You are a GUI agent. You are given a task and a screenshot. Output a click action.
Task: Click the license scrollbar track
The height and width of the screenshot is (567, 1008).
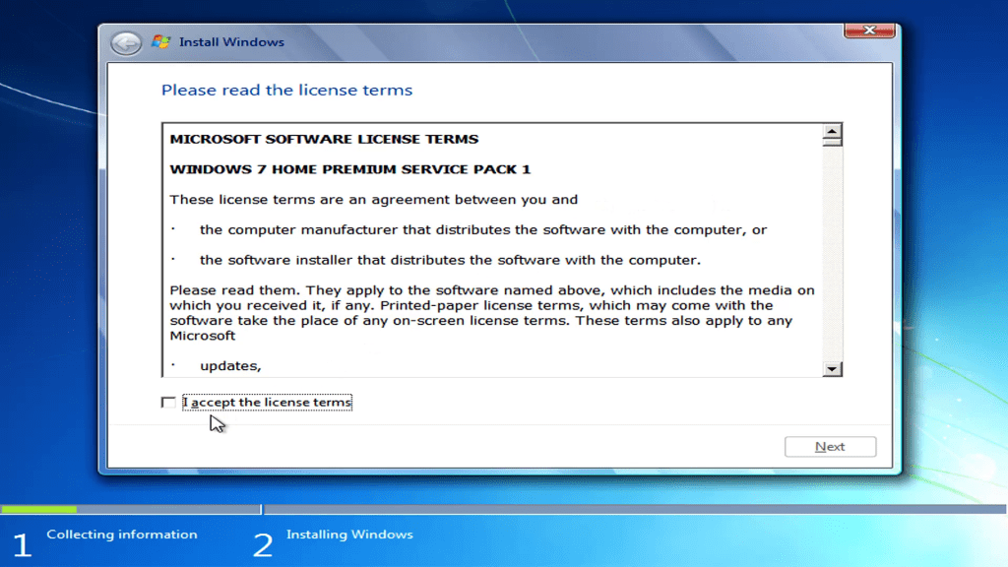832,253
